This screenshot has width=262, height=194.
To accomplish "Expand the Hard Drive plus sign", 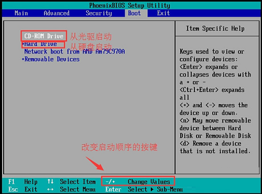I will (23, 44).
